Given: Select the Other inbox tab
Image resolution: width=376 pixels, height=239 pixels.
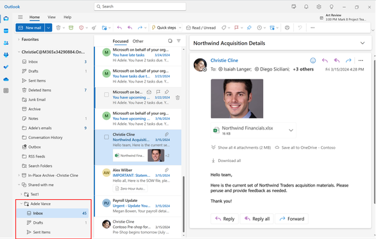Looking at the screenshot, I should [x=138, y=41].
